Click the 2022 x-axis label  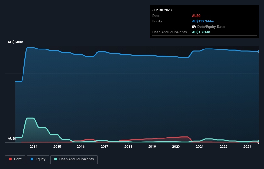[x=223, y=147]
